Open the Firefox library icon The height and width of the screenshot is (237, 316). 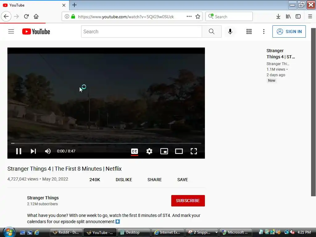288,17
